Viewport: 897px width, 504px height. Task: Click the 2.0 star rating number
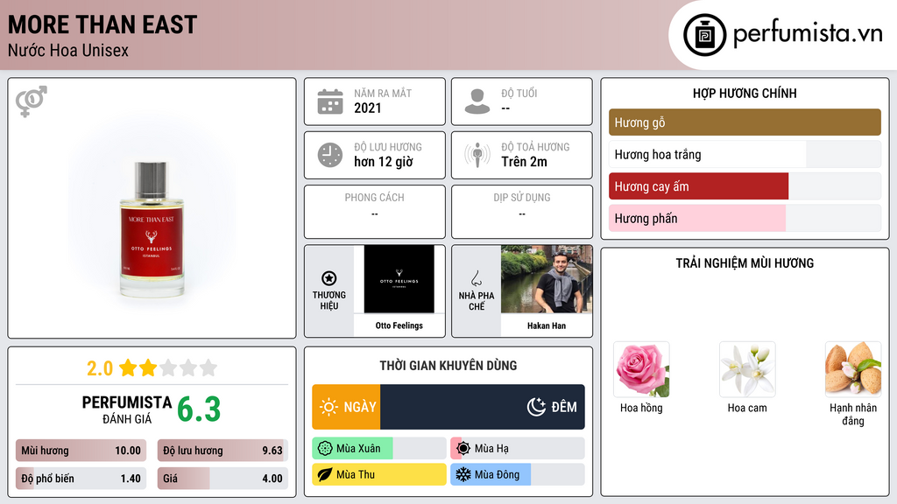[100, 368]
